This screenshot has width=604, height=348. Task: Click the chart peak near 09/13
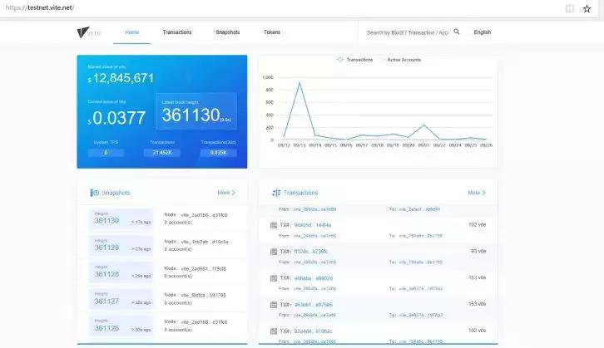(x=300, y=82)
